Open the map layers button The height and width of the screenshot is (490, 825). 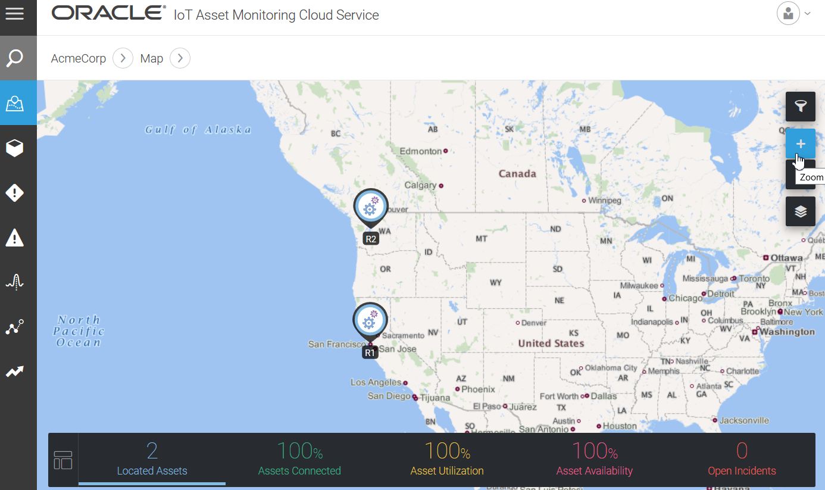pos(801,211)
